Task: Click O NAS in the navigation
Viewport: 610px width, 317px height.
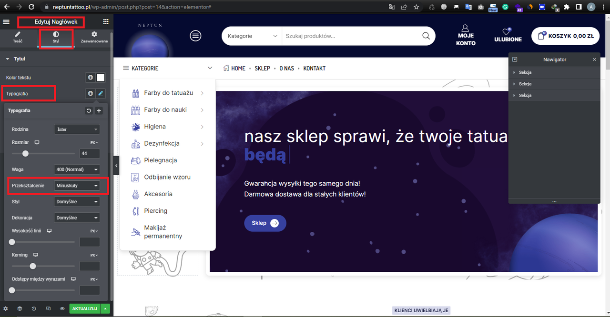Action: coord(287,69)
